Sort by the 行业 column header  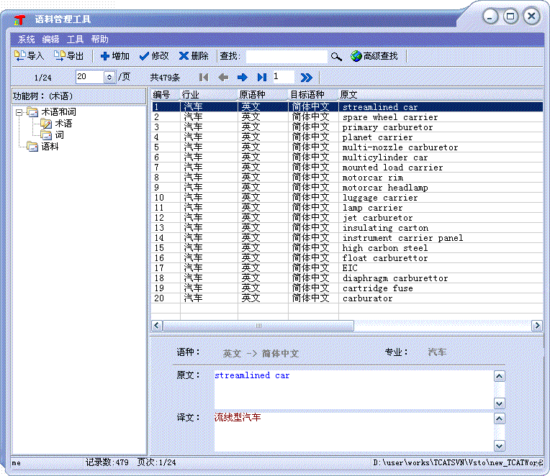point(209,95)
